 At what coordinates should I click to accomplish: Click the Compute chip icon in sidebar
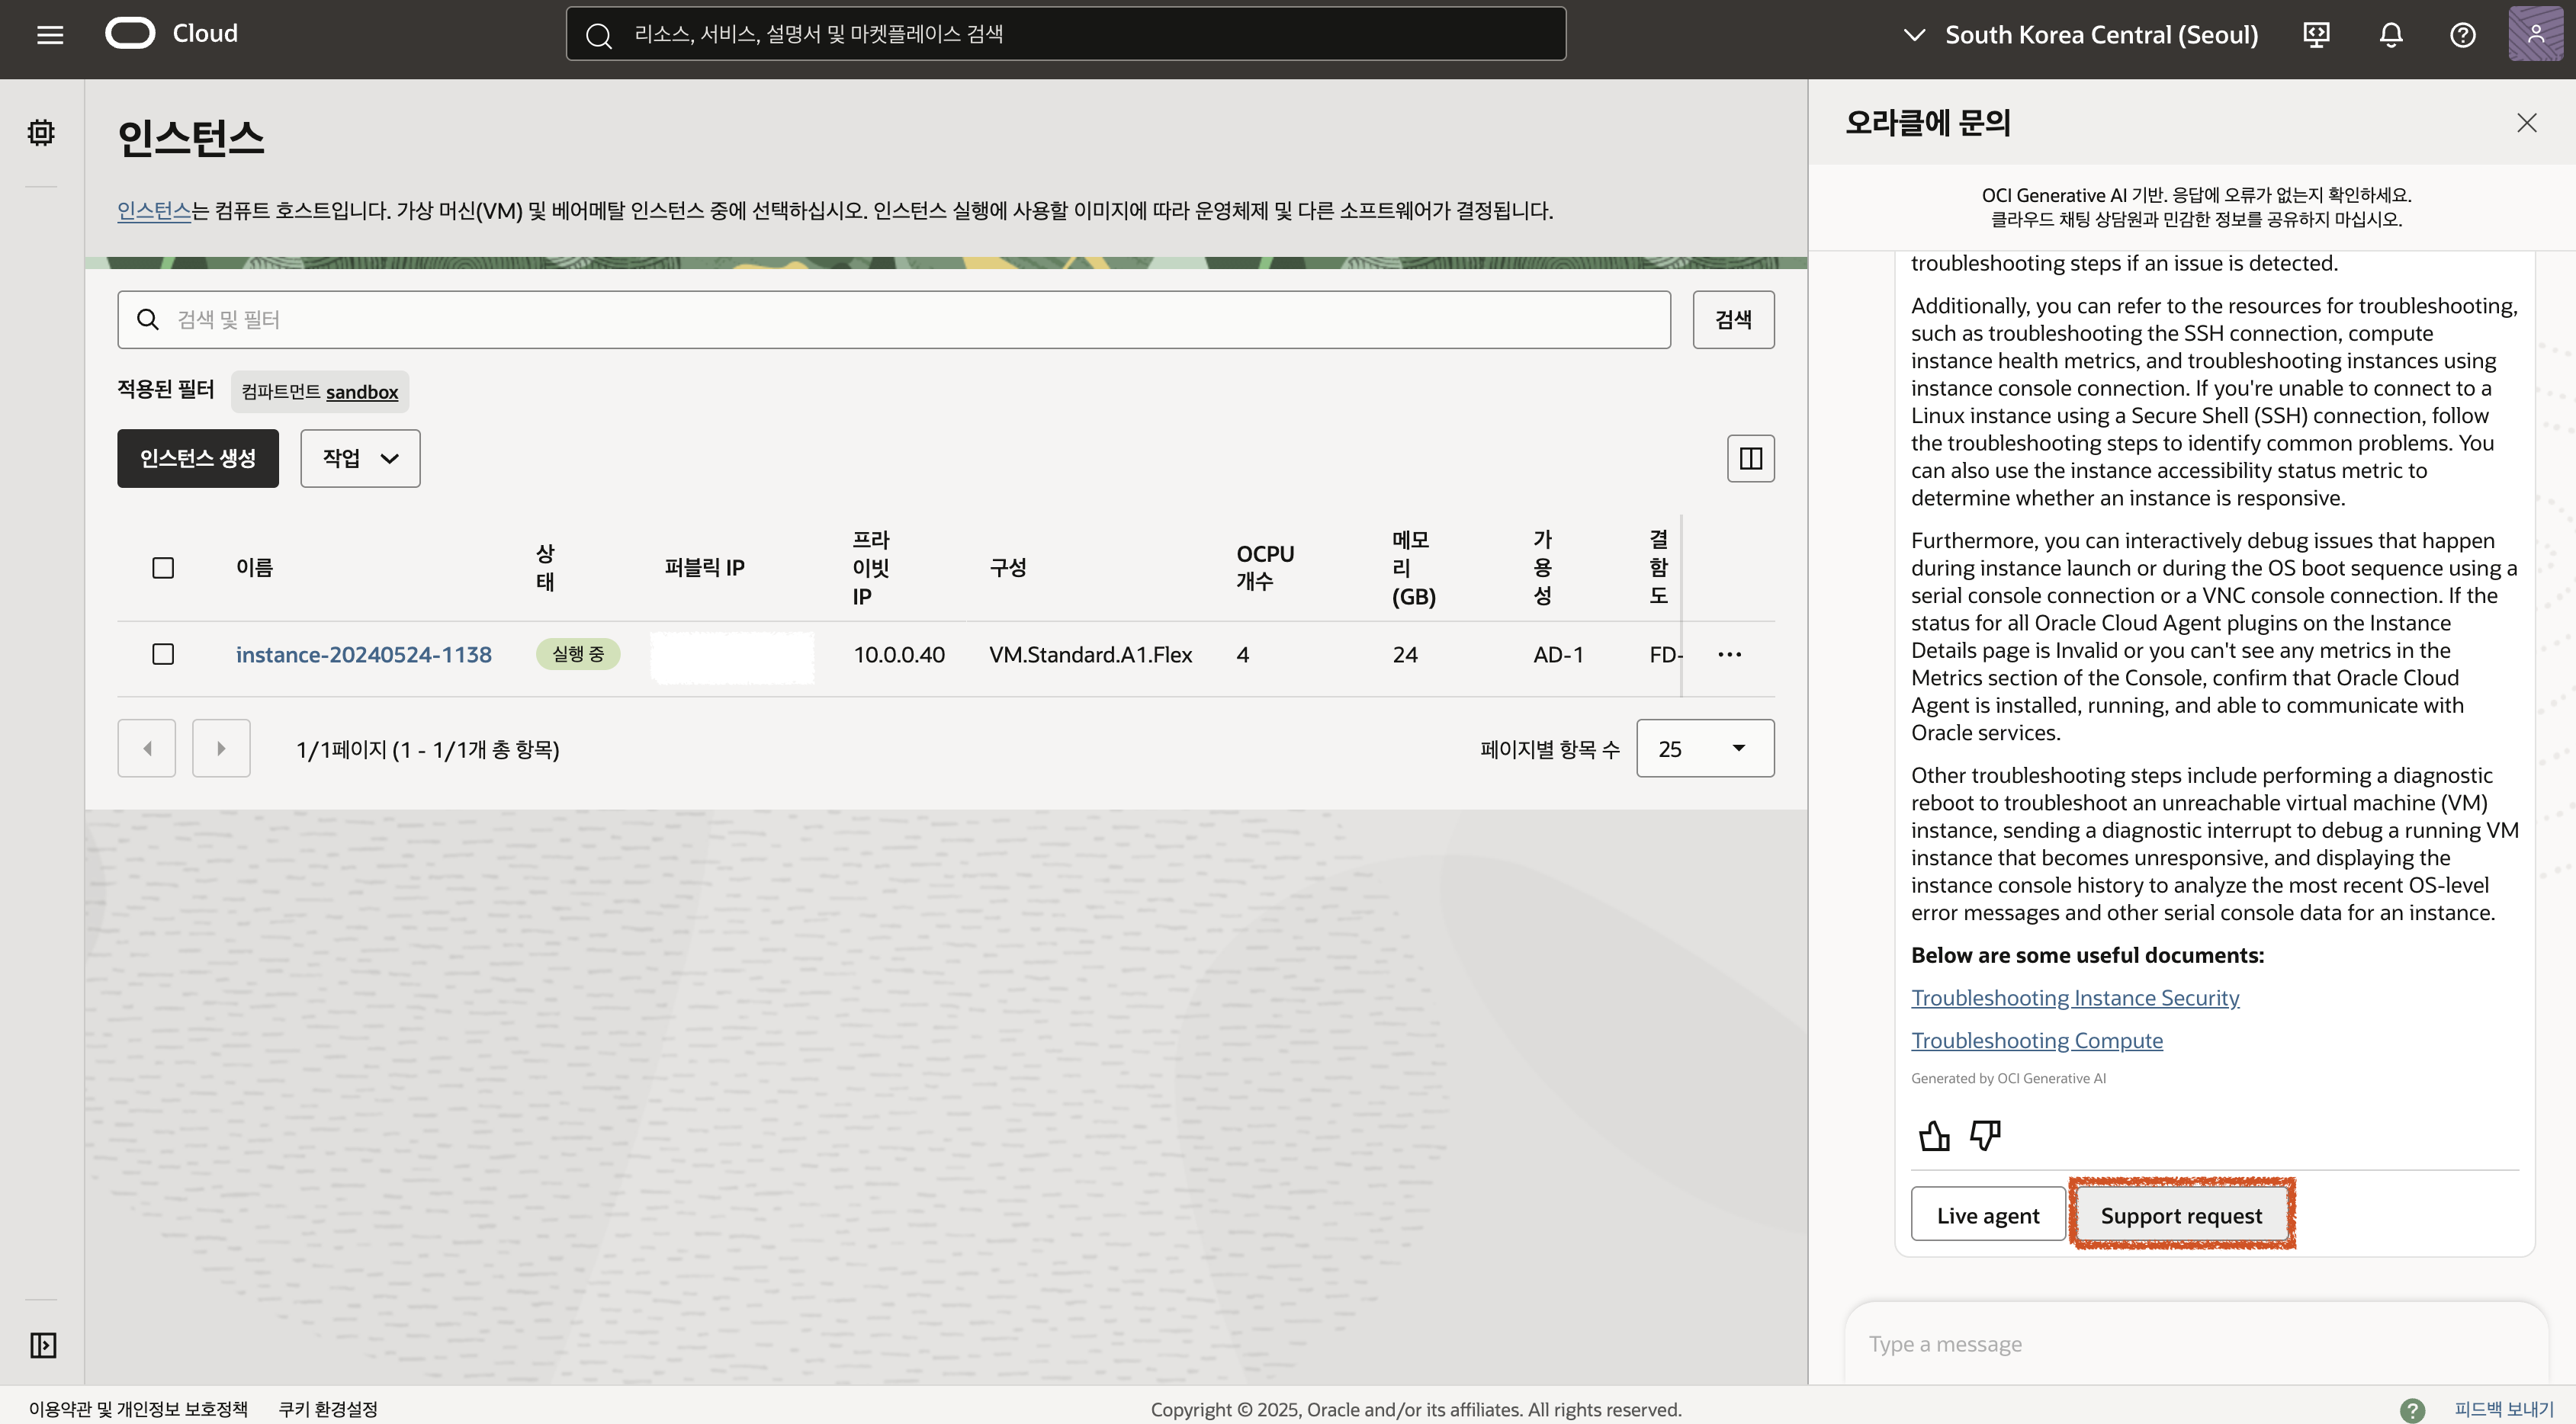[x=41, y=132]
